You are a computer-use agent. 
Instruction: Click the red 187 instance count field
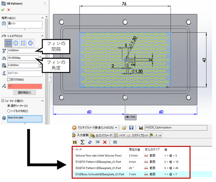pos(25,86)
